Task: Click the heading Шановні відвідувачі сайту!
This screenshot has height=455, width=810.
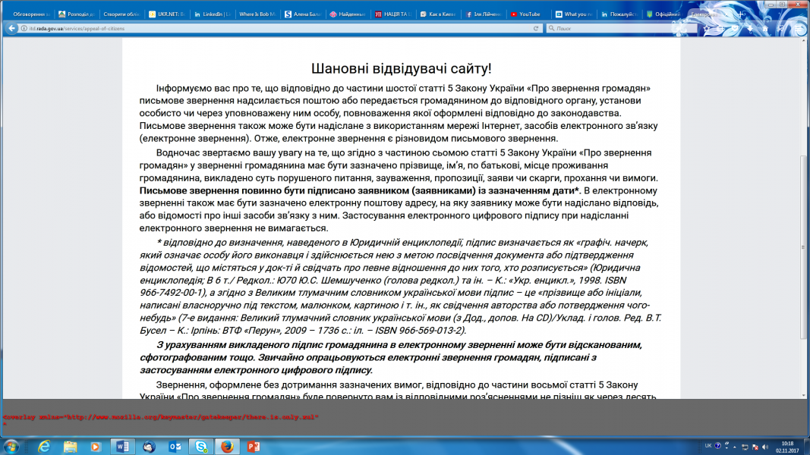Action: [x=402, y=68]
